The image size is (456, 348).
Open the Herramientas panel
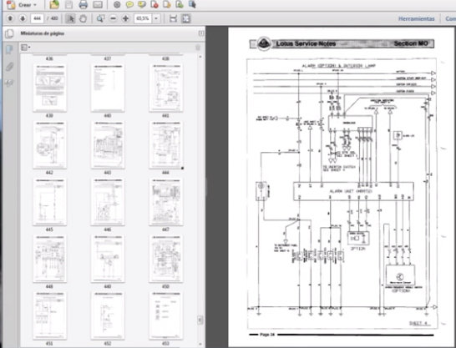pyautogui.click(x=417, y=19)
